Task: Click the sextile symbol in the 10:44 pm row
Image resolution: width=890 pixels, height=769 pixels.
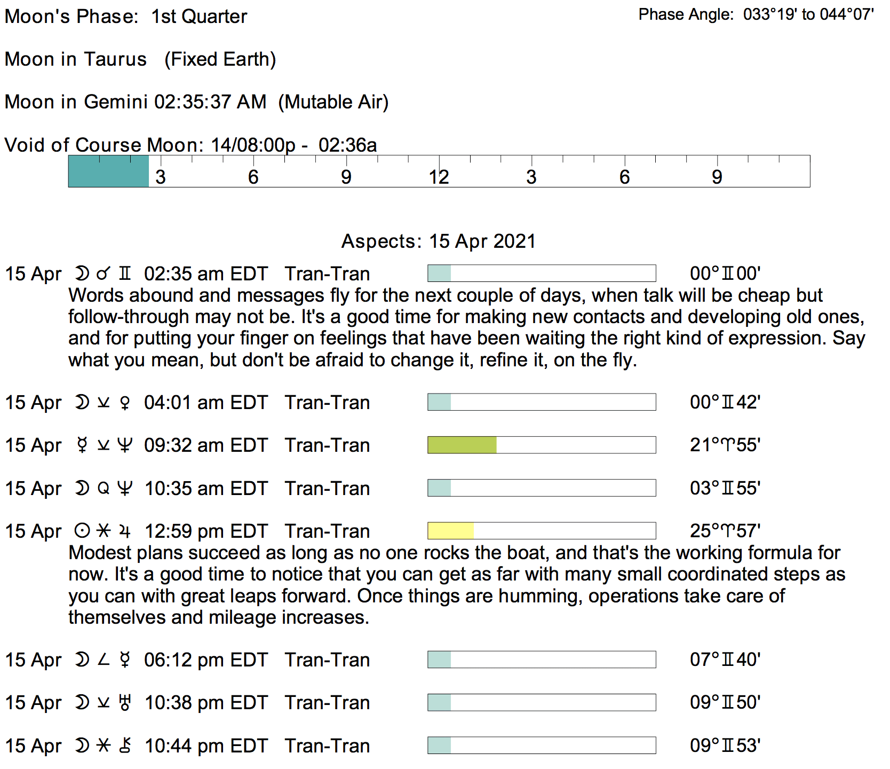Action: pyautogui.click(x=104, y=746)
